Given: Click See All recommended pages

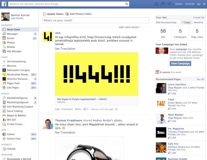Looking at the screenshot, I should (x=200, y=79).
